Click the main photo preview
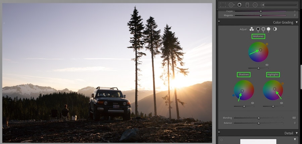302x144 pixels. click(x=107, y=73)
